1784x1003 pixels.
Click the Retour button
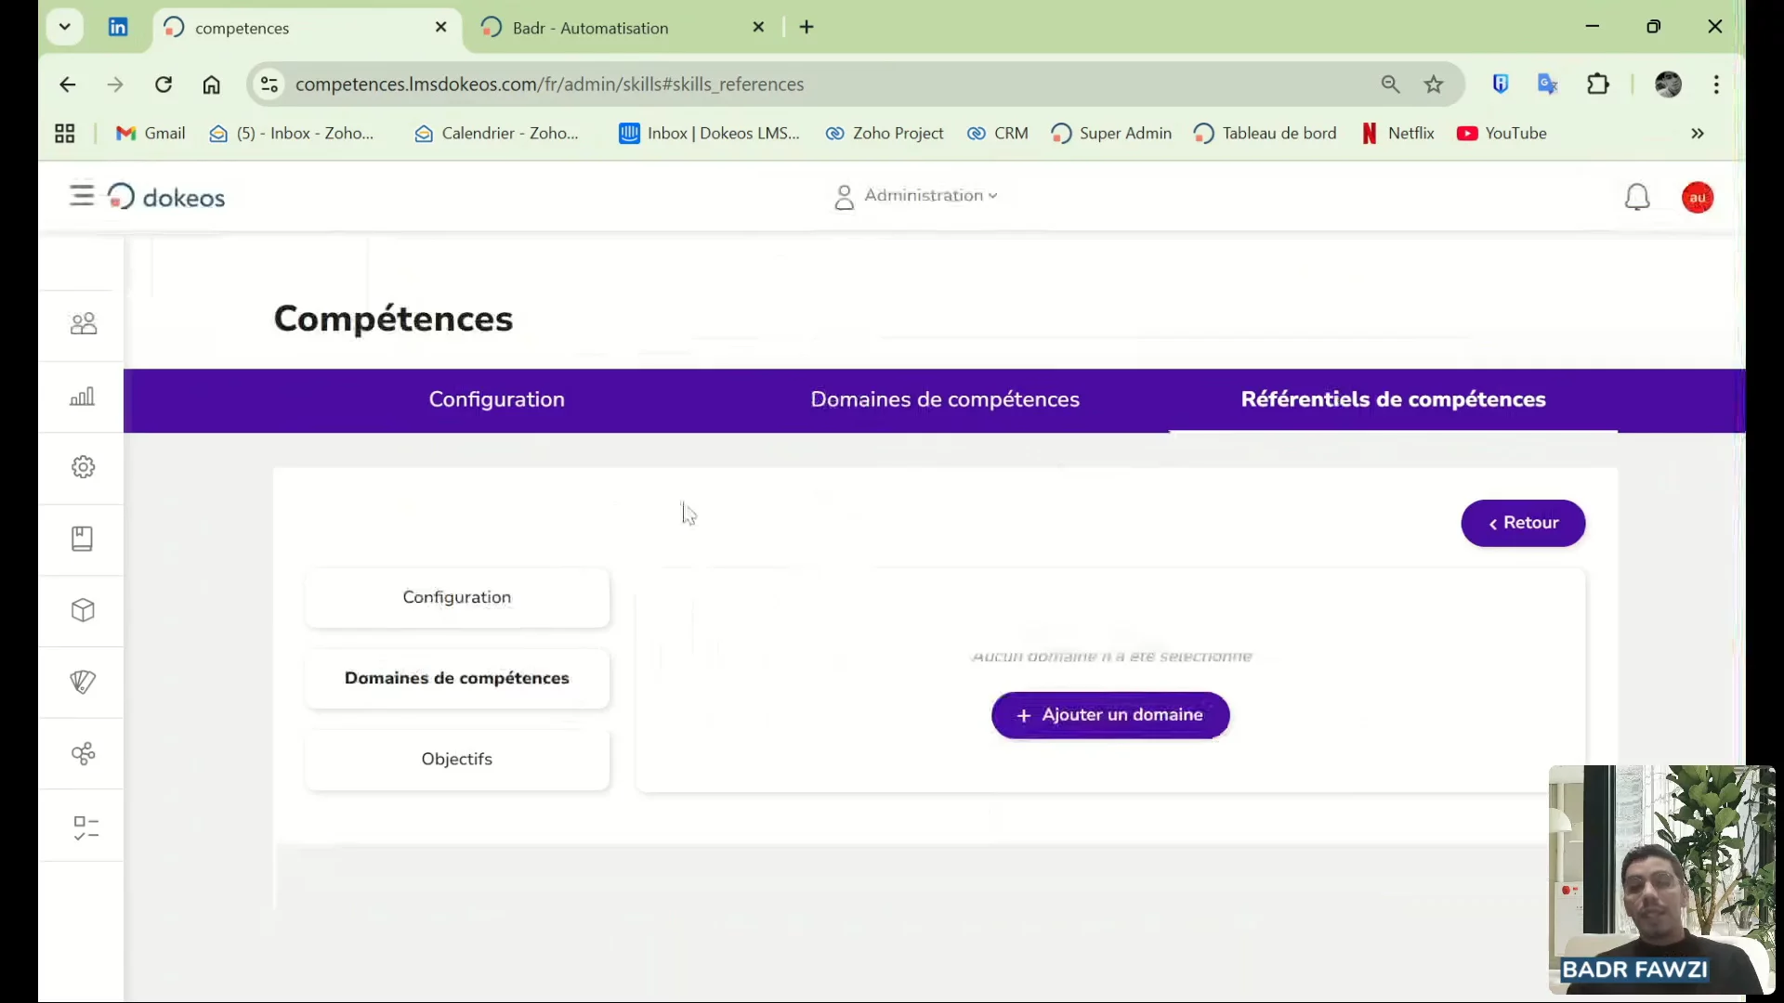tap(1522, 523)
